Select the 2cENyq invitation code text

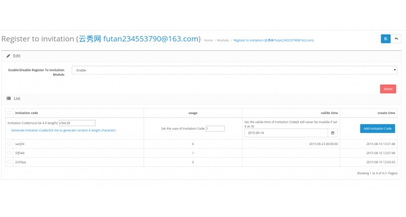(21, 162)
